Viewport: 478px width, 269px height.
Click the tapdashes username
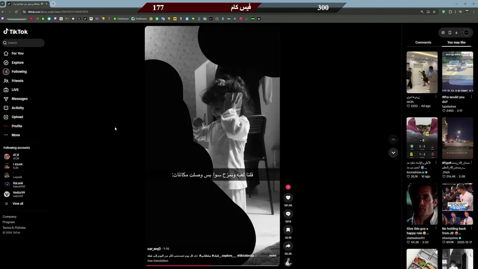(449, 106)
